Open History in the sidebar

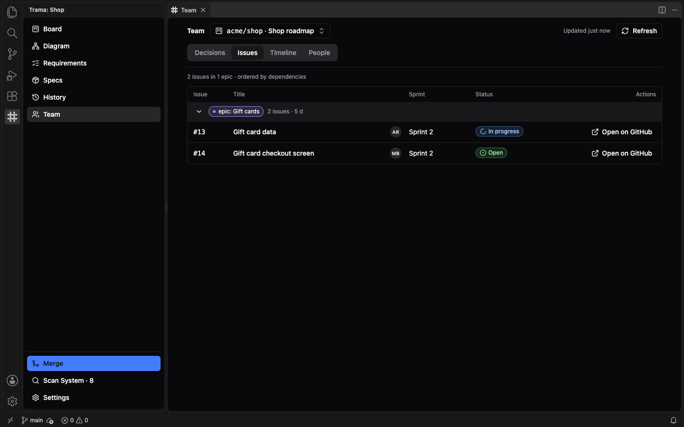point(94,97)
